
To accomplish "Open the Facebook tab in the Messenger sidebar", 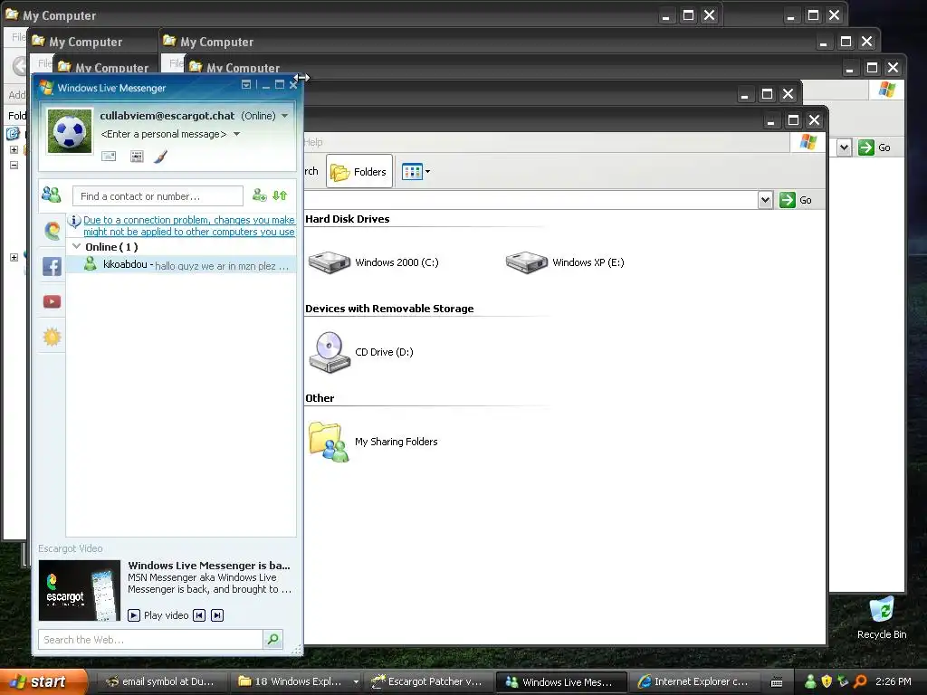I will (x=52, y=267).
